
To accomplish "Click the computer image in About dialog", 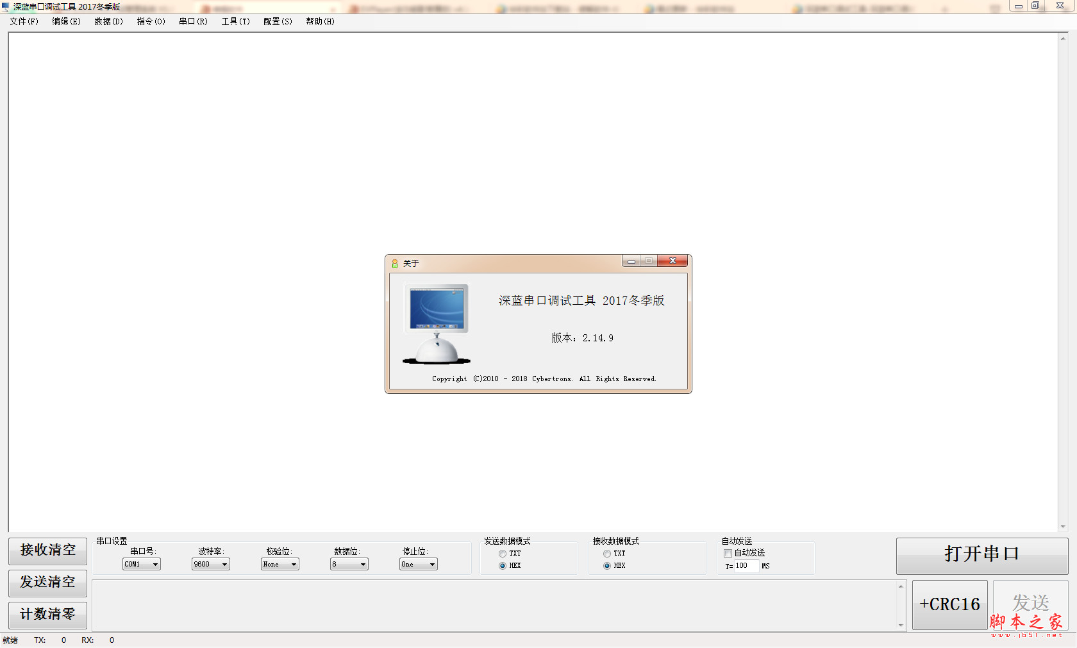I will [437, 324].
